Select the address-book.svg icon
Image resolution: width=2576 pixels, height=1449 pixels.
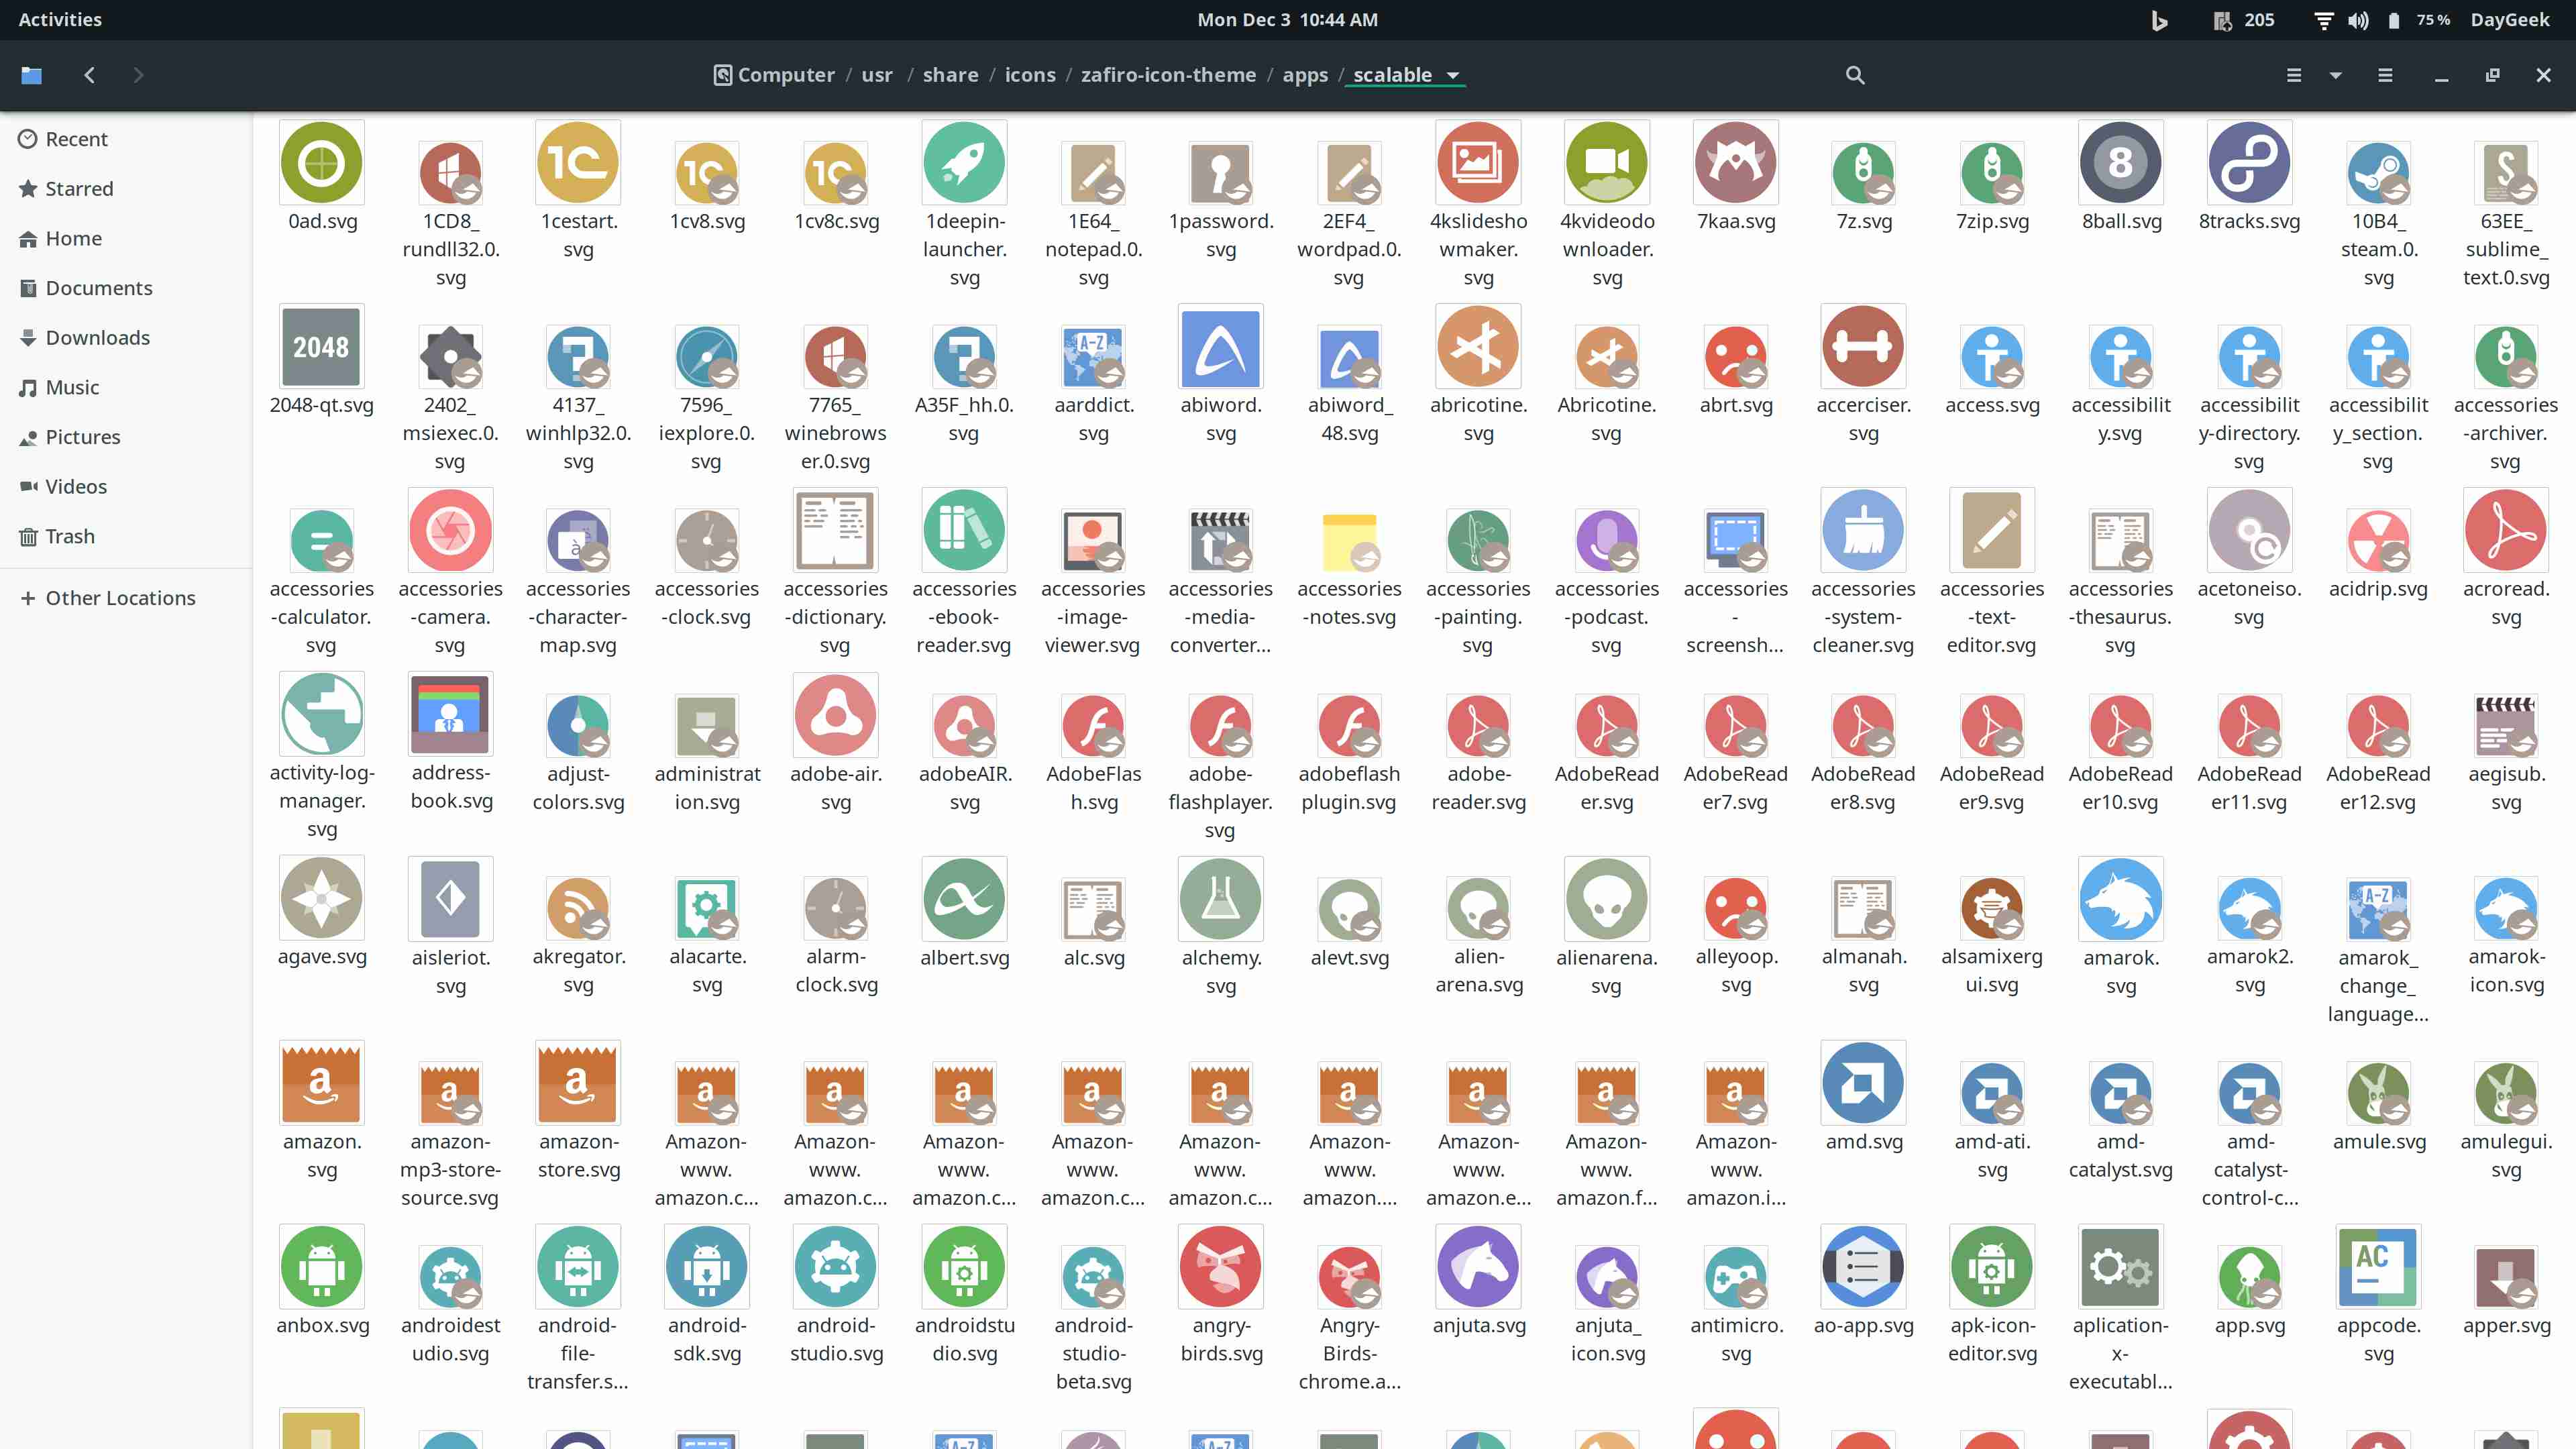450,715
